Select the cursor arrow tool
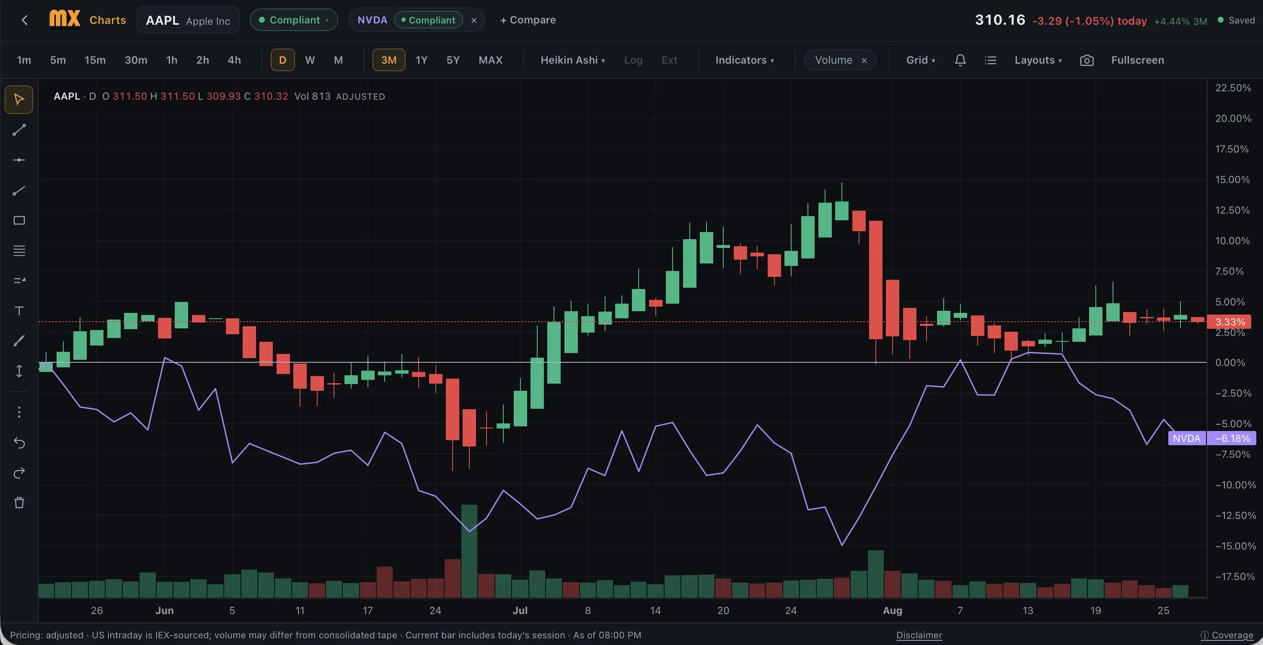 coord(19,100)
